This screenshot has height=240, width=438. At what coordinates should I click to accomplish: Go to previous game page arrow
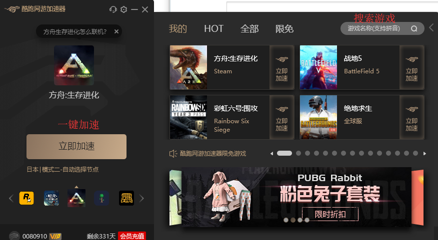point(271,154)
